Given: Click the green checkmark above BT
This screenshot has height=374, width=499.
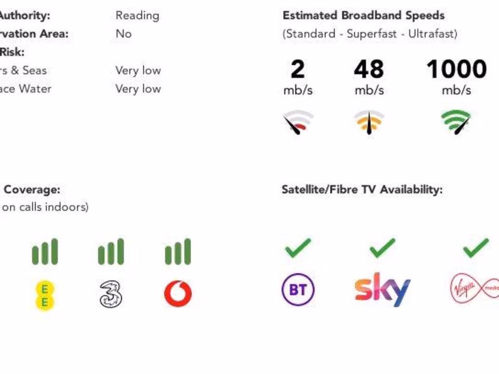Looking at the screenshot, I should 298,248.
